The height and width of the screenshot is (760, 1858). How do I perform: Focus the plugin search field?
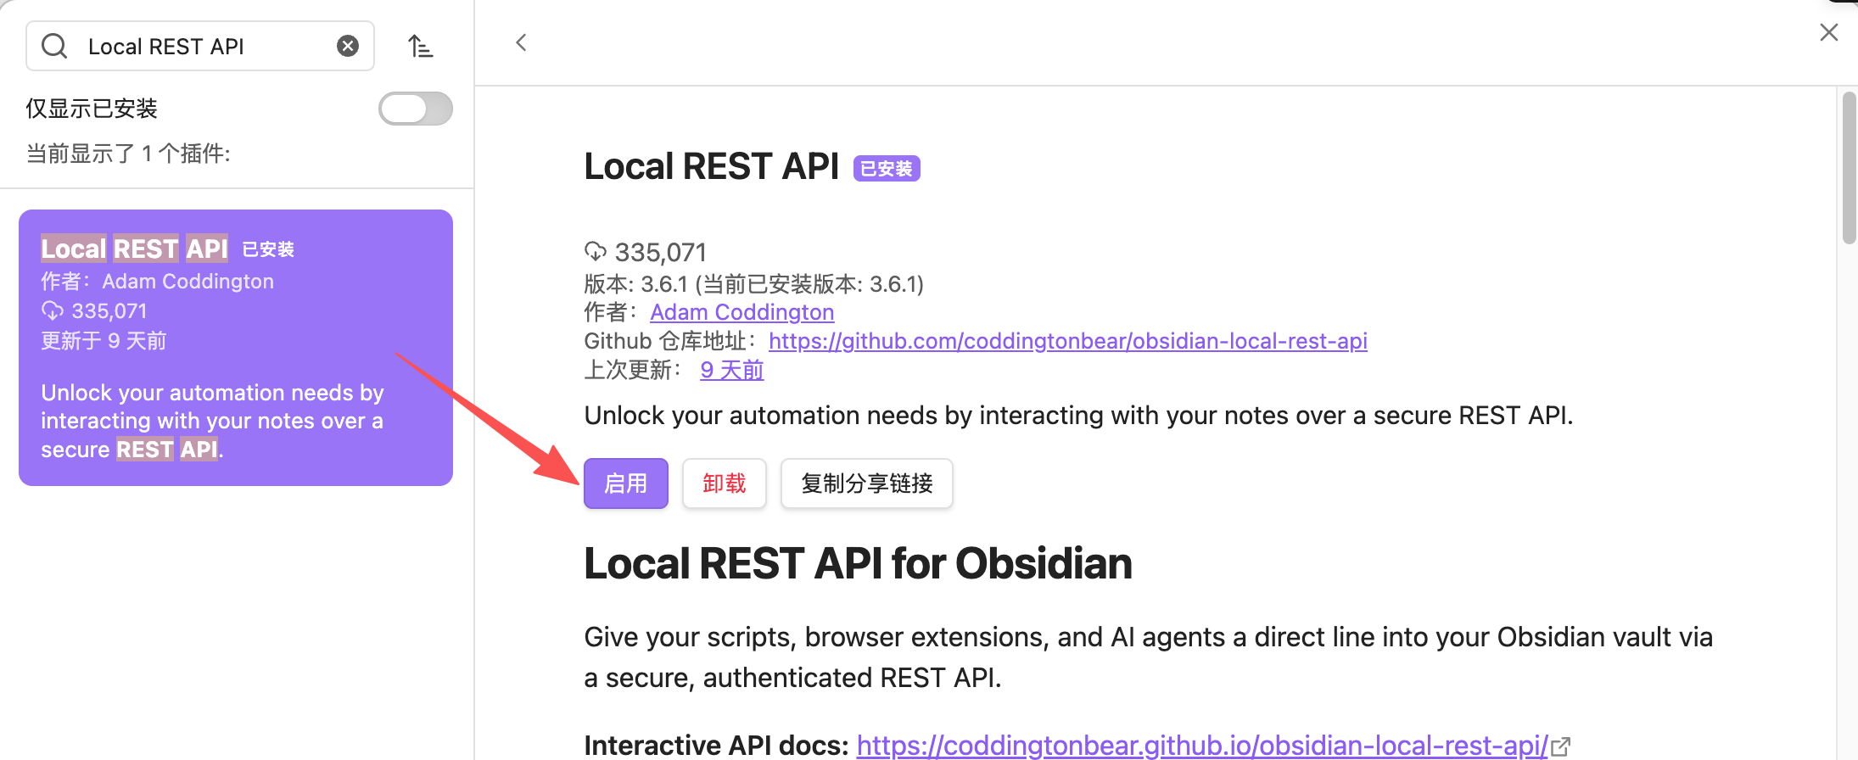coord(200,46)
